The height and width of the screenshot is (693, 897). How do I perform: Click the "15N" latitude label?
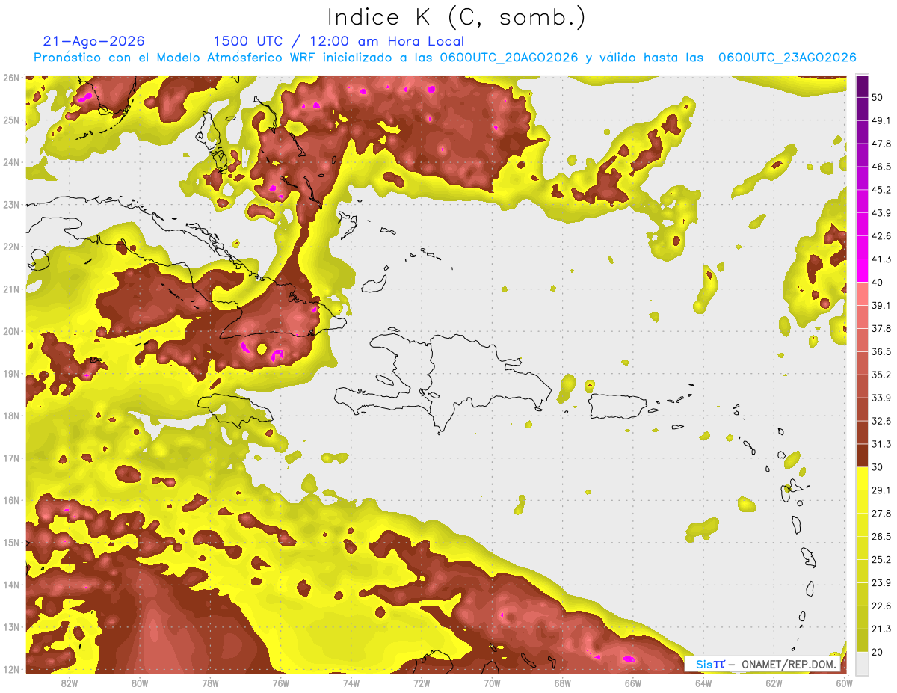[x=10, y=543]
